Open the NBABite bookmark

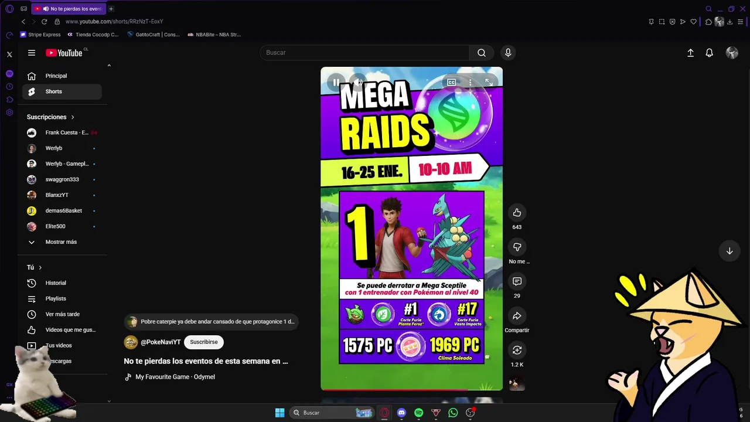(214, 35)
